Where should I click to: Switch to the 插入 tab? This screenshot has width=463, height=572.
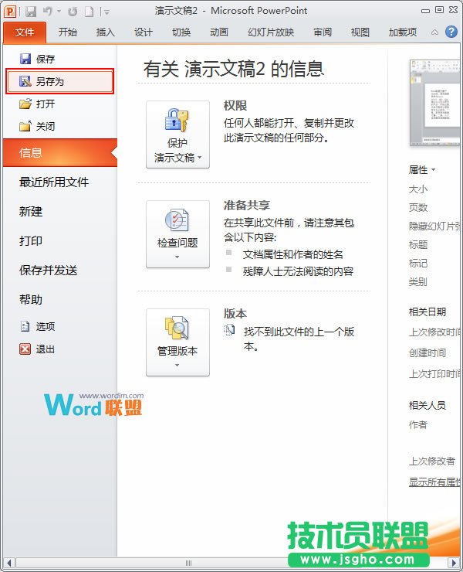point(105,32)
